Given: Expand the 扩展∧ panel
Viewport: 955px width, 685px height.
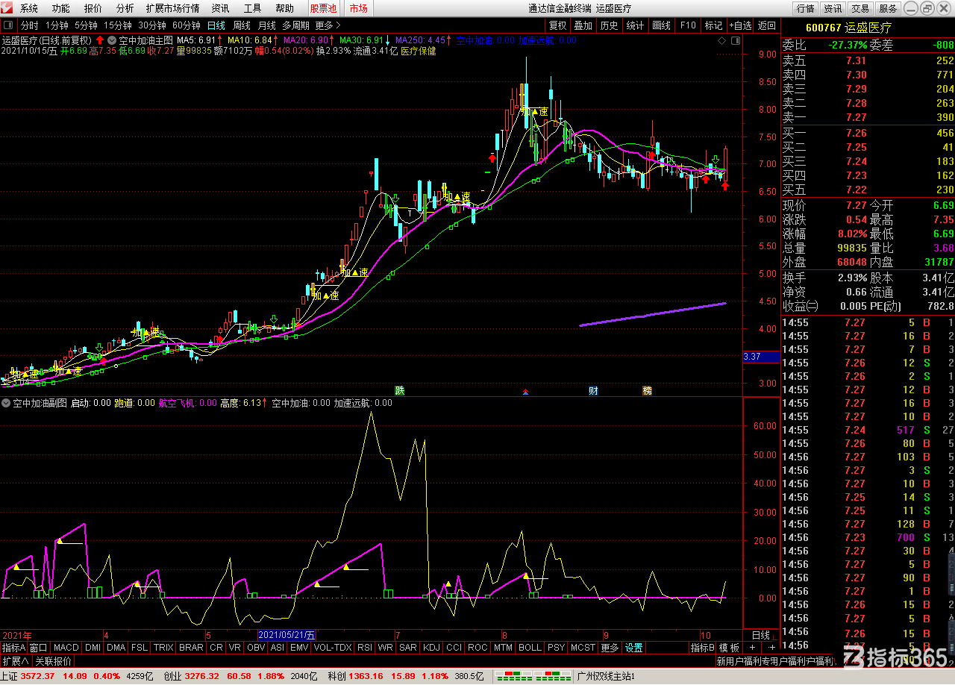Looking at the screenshot, I should pos(15,661).
